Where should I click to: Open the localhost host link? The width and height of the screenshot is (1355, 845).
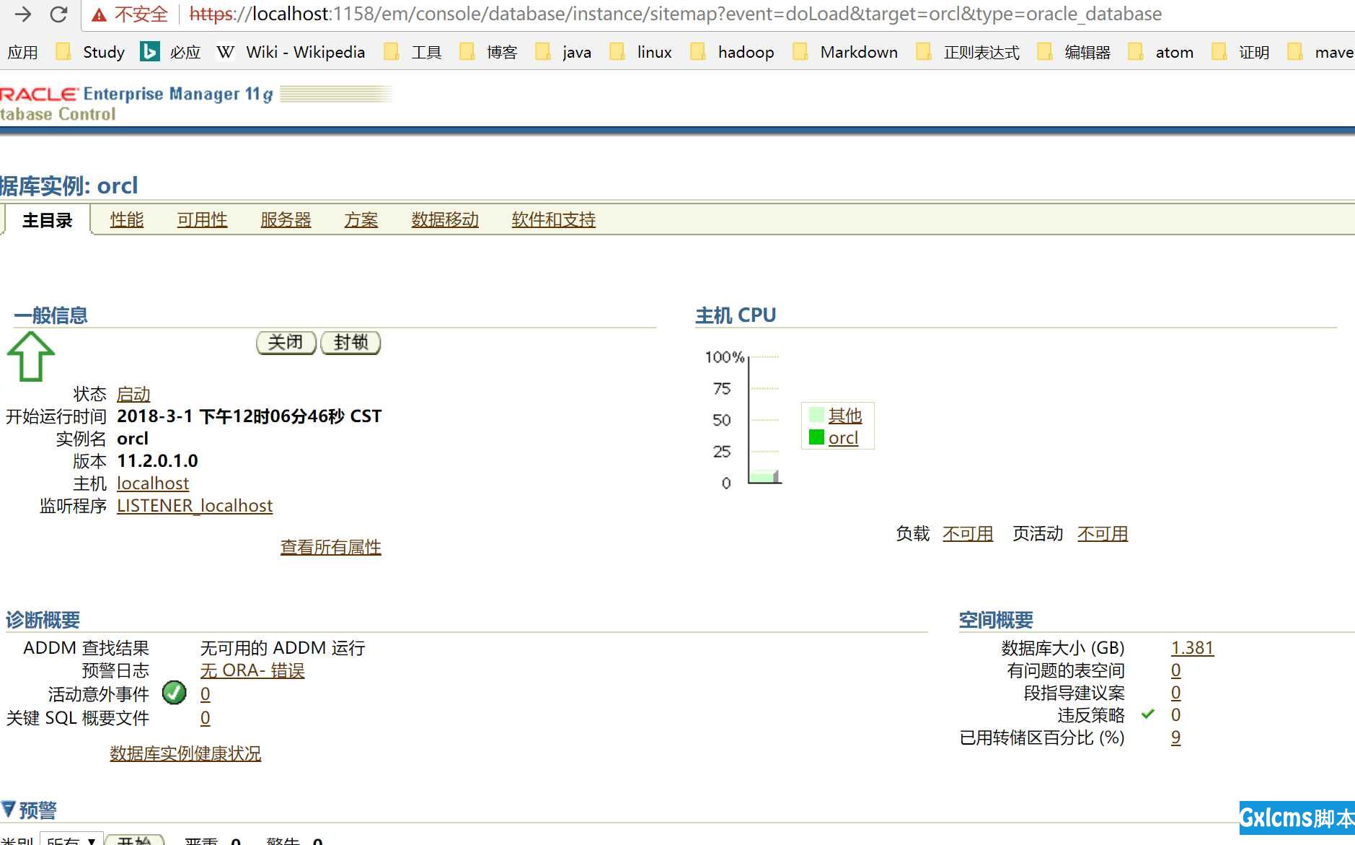coord(153,483)
